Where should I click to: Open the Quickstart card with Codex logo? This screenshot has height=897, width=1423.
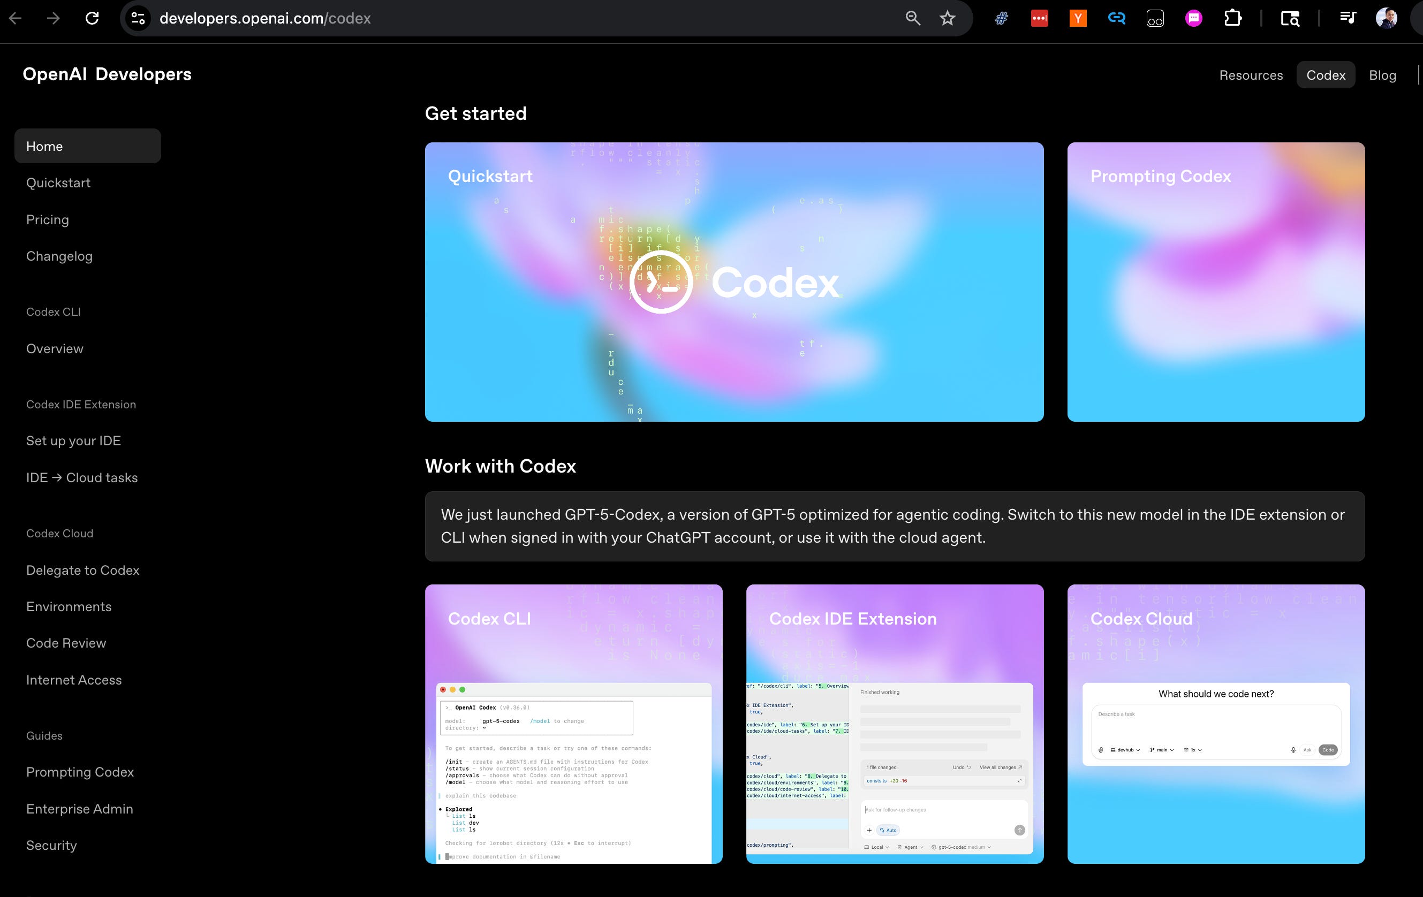(x=734, y=282)
